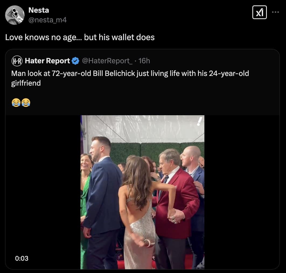Open Nesta's profile picture

pyautogui.click(x=15, y=15)
